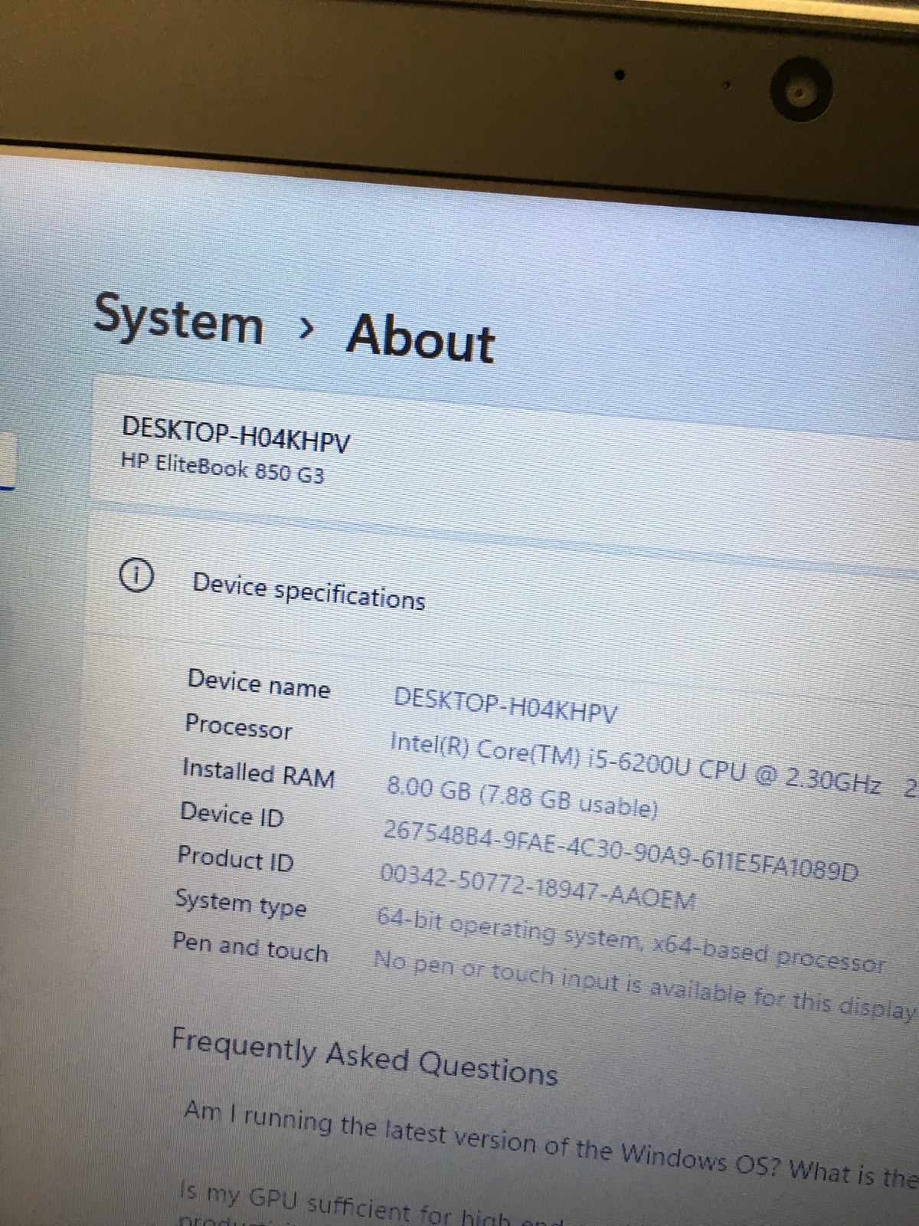The image size is (919, 1226).
Task: Select Product ID value 00342-50772-18947-AAOEM
Action: coord(538,887)
